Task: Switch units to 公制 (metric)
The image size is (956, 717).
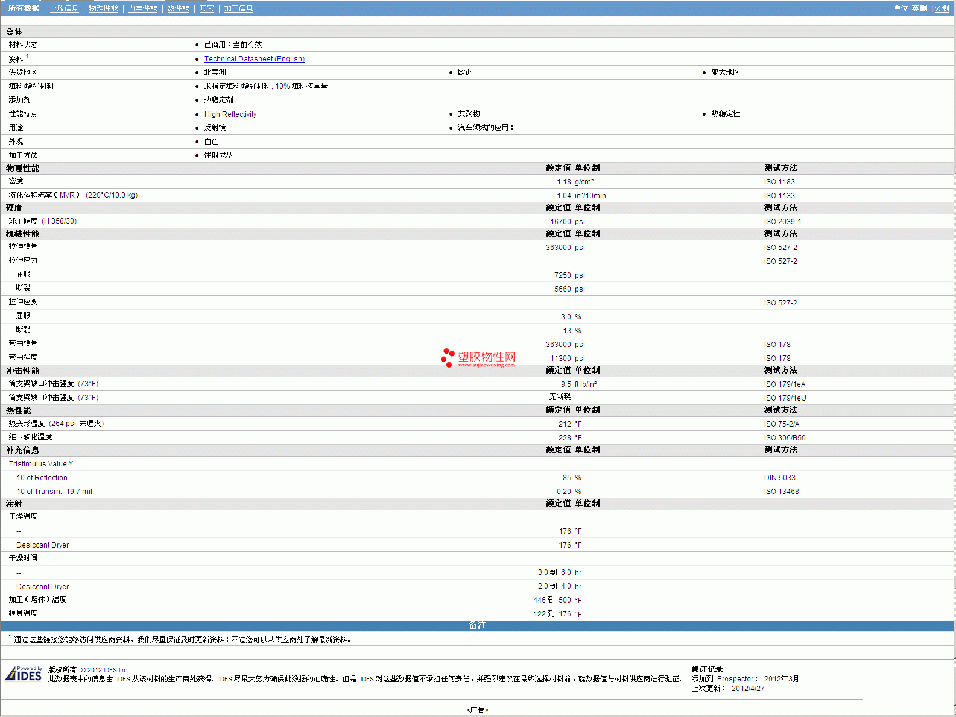Action: (942, 8)
